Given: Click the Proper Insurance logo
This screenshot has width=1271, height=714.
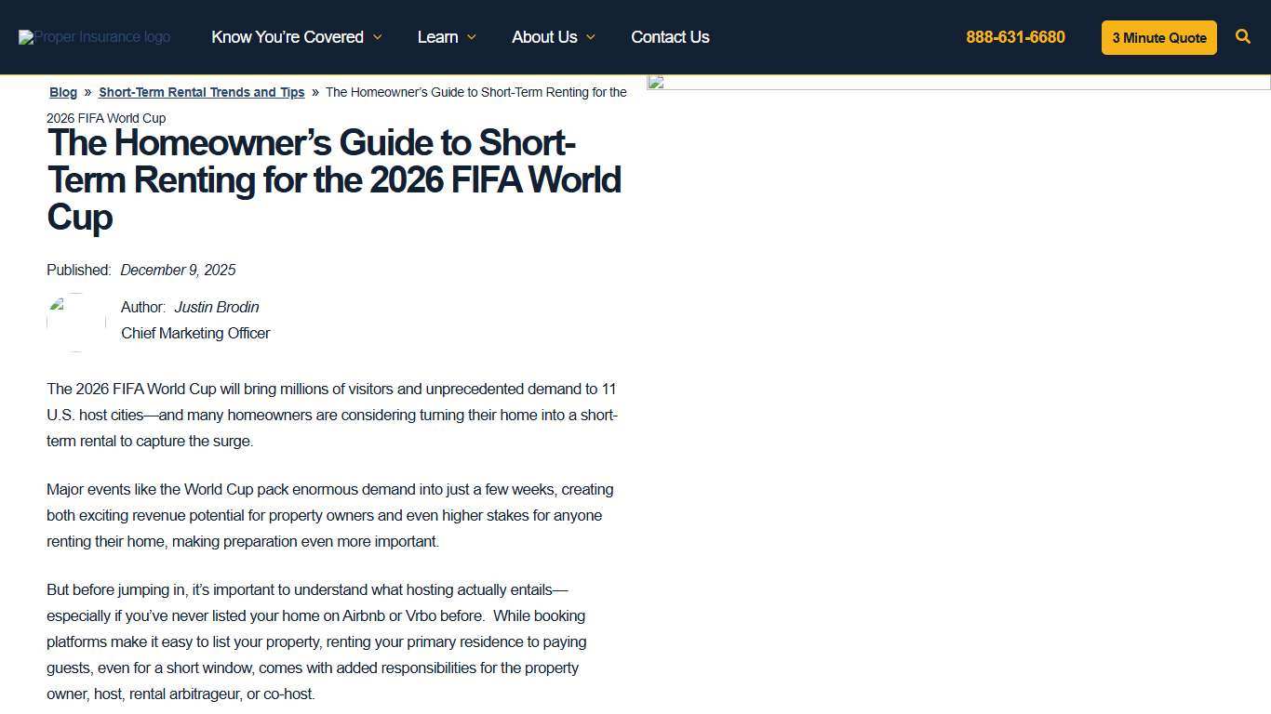Looking at the screenshot, I should click(94, 37).
